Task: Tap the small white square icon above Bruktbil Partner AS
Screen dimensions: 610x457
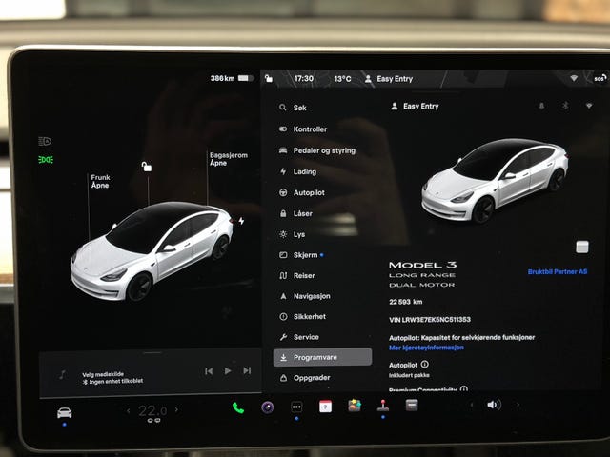Action: [582, 247]
